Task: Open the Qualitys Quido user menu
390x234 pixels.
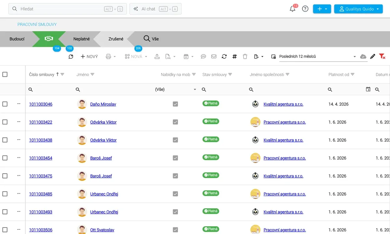Action: (358, 9)
